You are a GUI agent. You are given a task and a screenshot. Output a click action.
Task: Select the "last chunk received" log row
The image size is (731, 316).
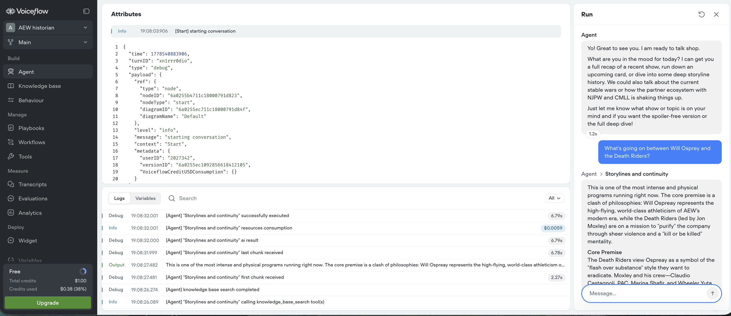[x=336, y=253]
